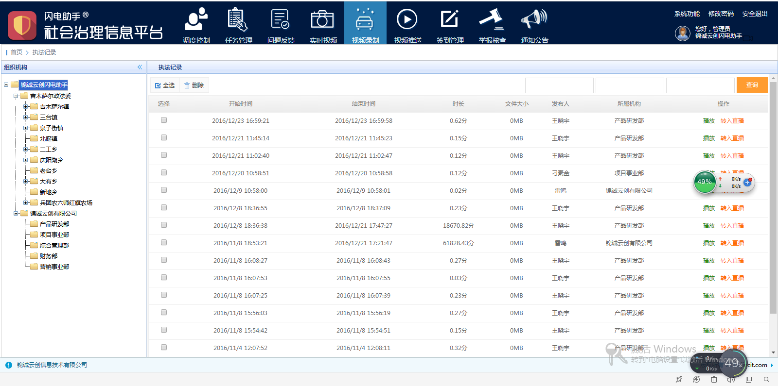Viewport: 778px width, 386px height.
Task: Check the box for record 2016/12/23 16:59:21
Action: [x=164, y=120]
